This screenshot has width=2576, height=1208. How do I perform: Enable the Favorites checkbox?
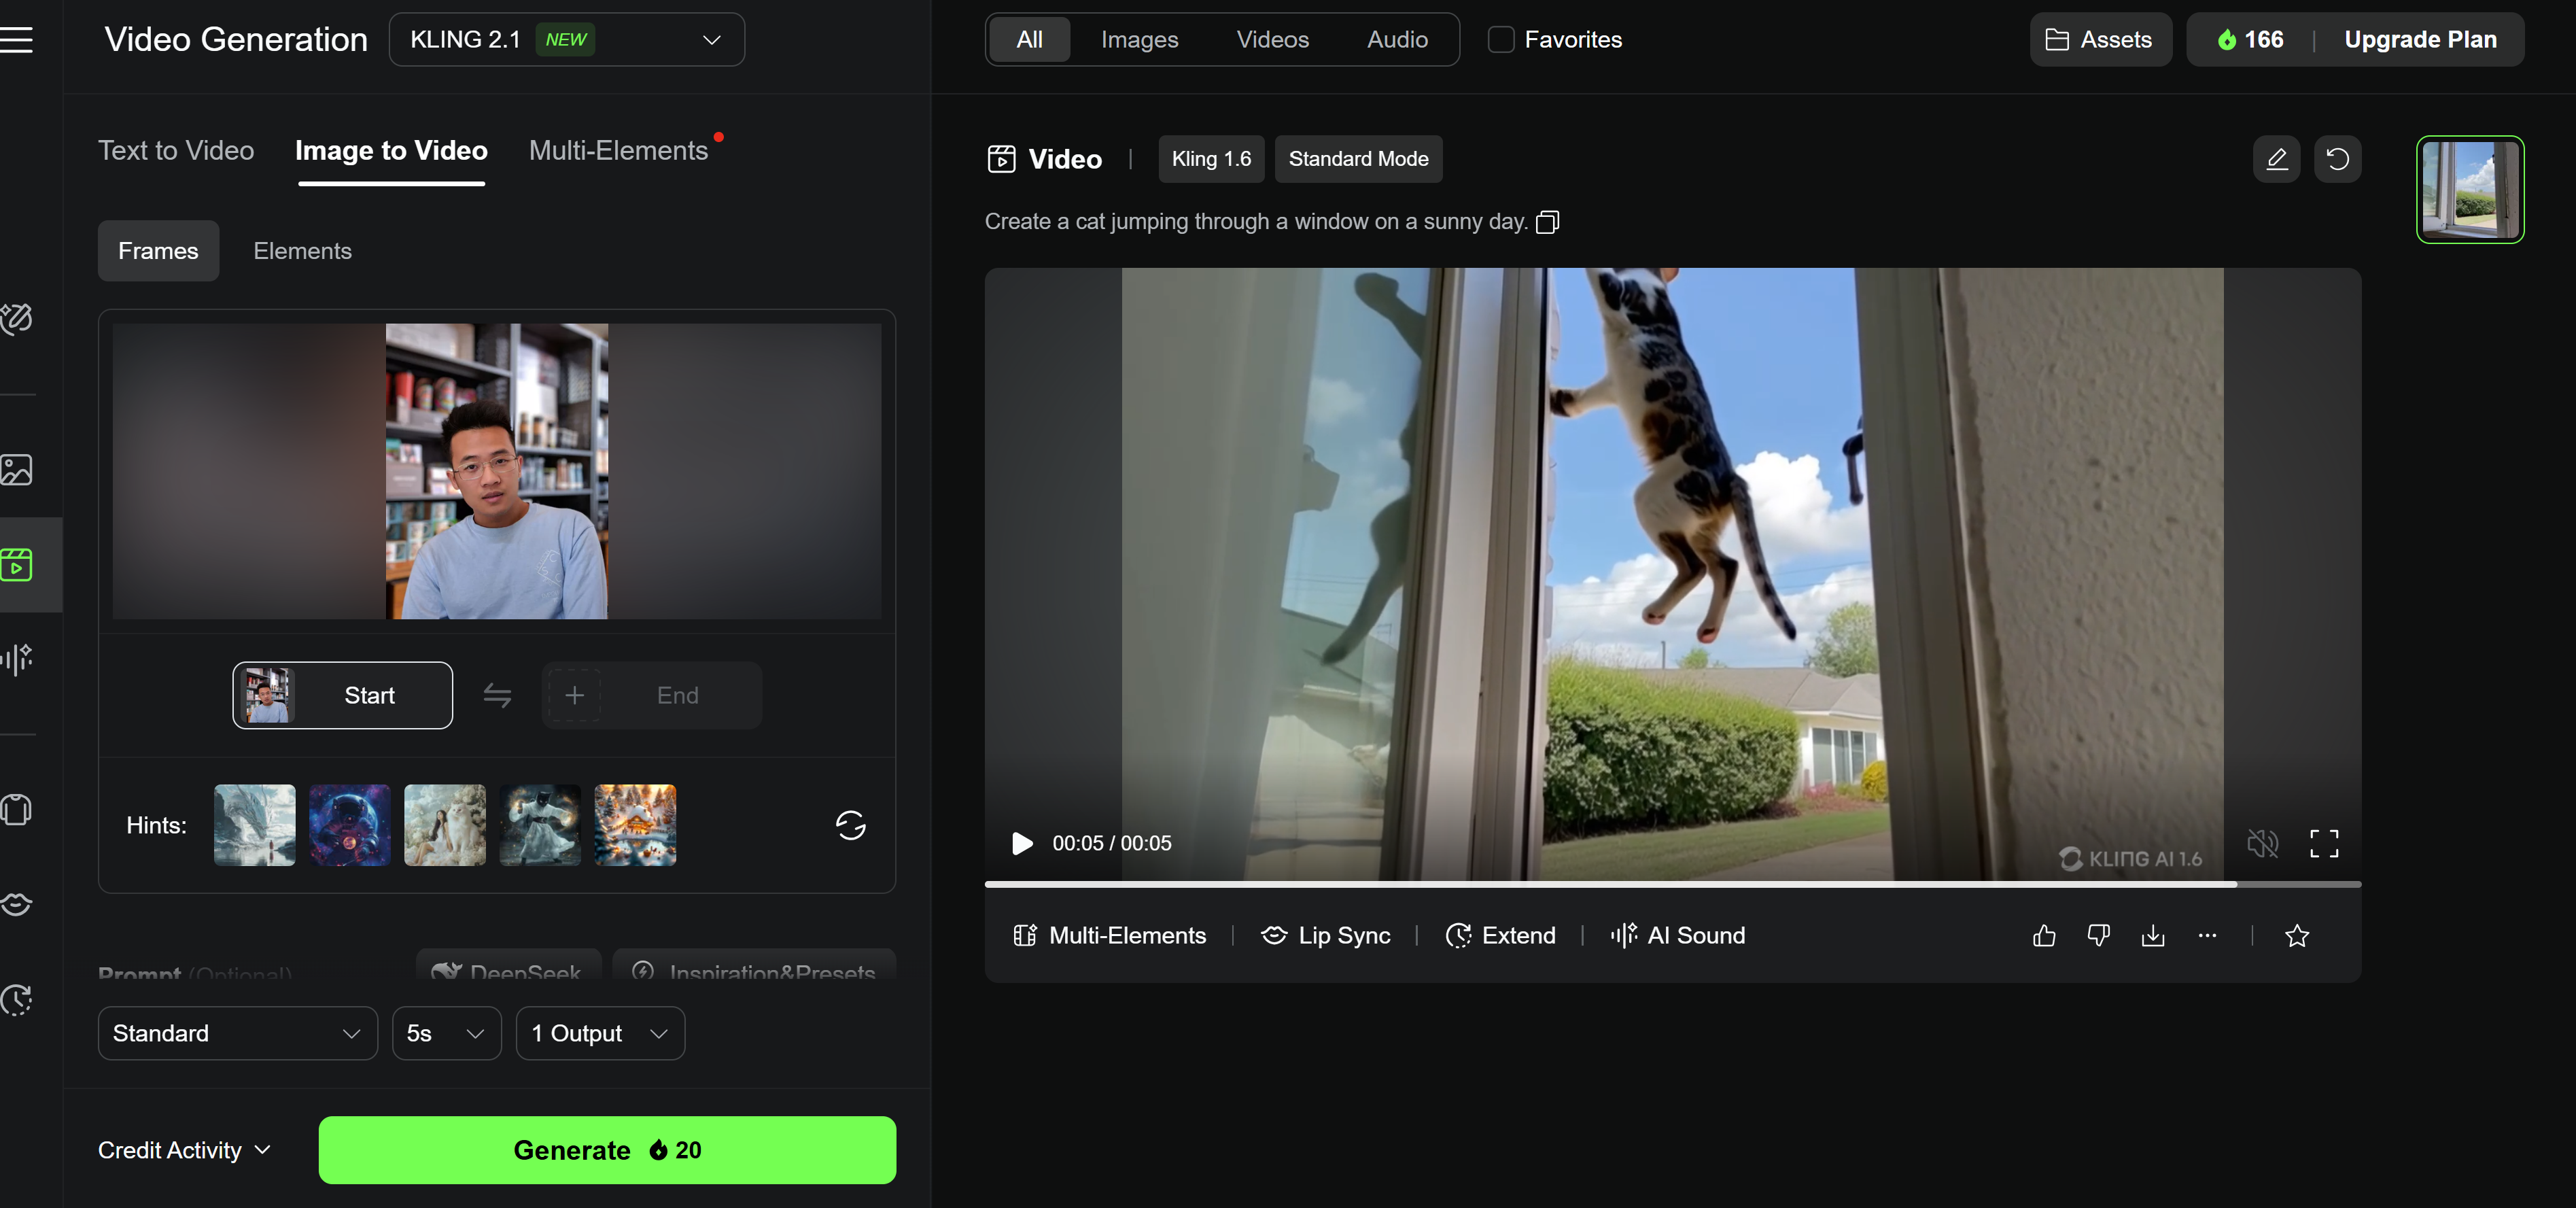click(x=1500, y=39)
